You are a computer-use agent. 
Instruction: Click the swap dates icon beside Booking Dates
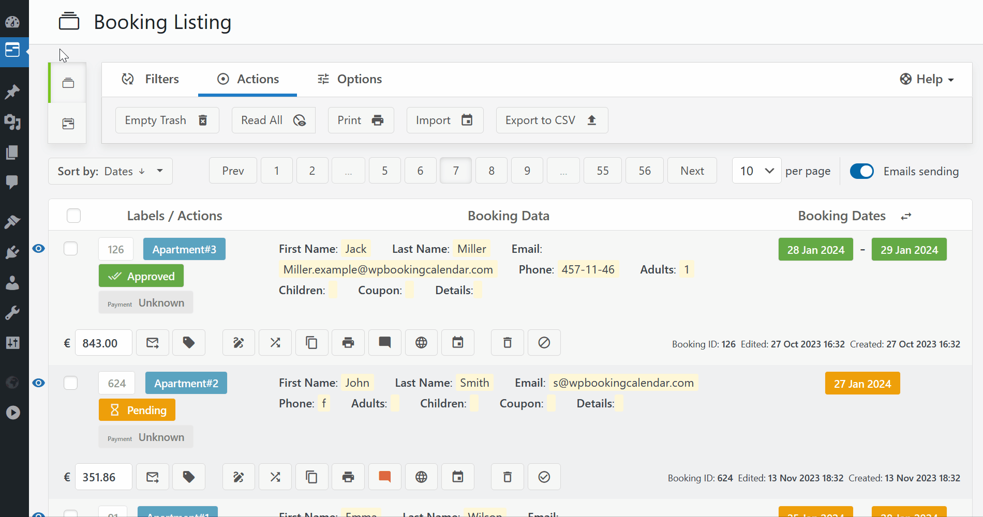(906, 217)
